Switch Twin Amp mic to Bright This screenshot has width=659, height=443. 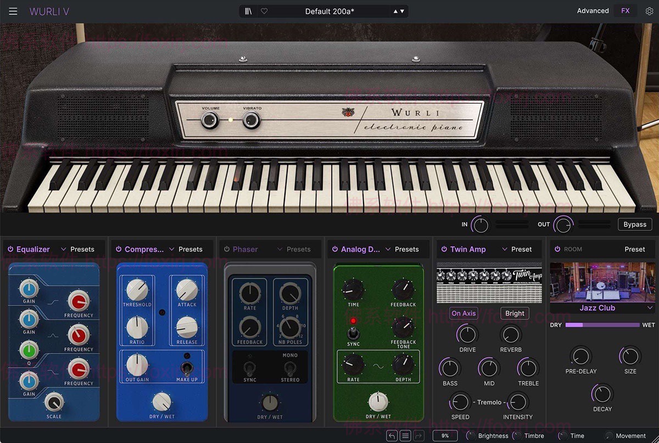pos(514,313)
